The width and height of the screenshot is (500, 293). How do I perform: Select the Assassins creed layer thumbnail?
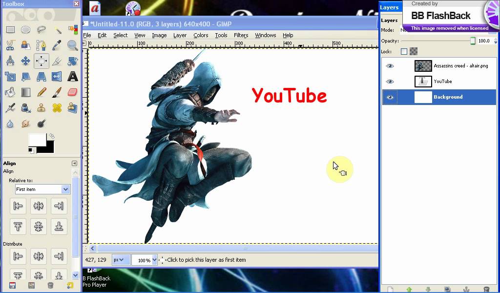pos(423,65)
